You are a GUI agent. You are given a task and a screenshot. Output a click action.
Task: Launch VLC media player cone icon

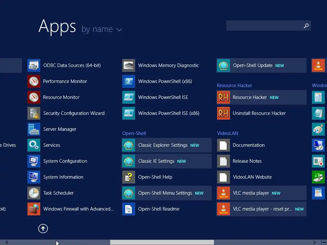(224, 193)
